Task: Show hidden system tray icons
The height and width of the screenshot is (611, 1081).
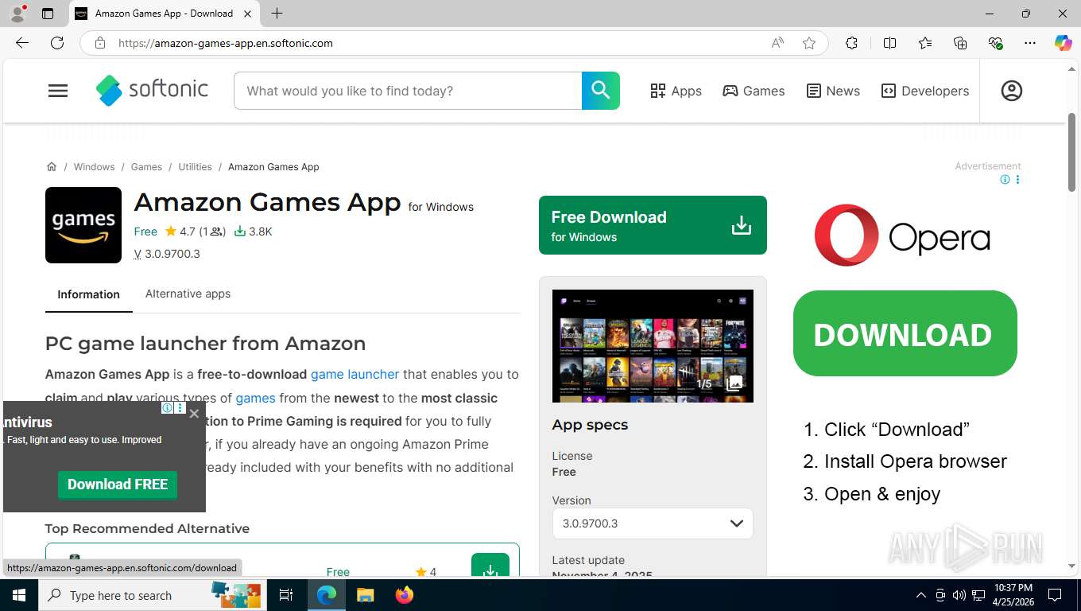Action: pos(921,595)
